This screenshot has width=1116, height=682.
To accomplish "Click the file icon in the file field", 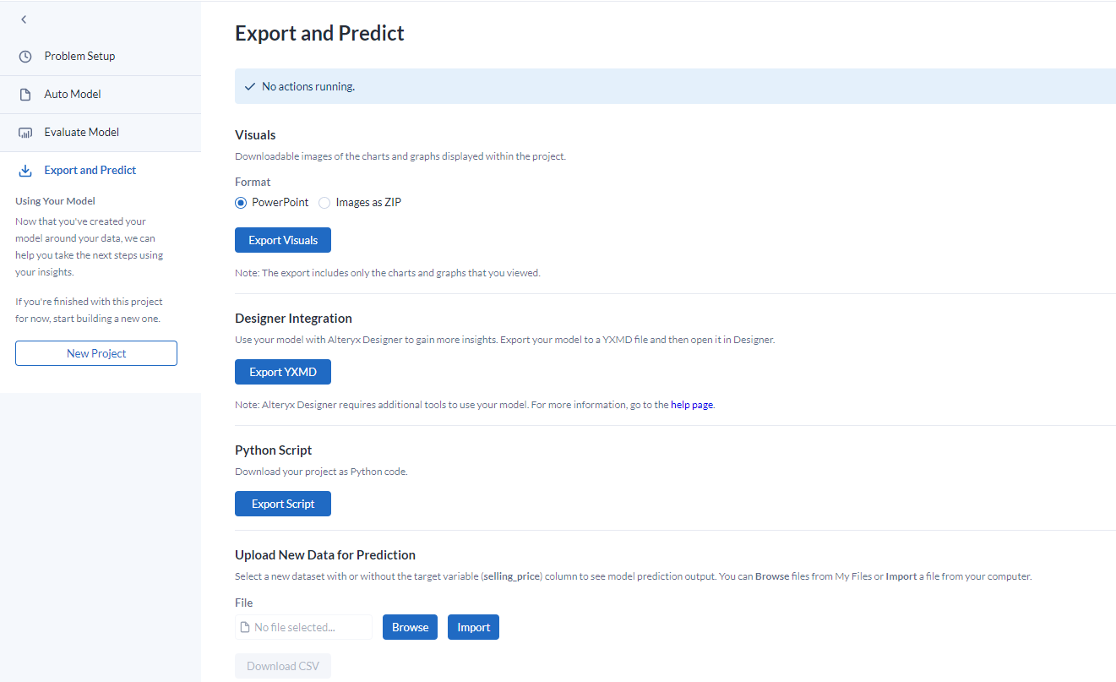I will [246, 627].
